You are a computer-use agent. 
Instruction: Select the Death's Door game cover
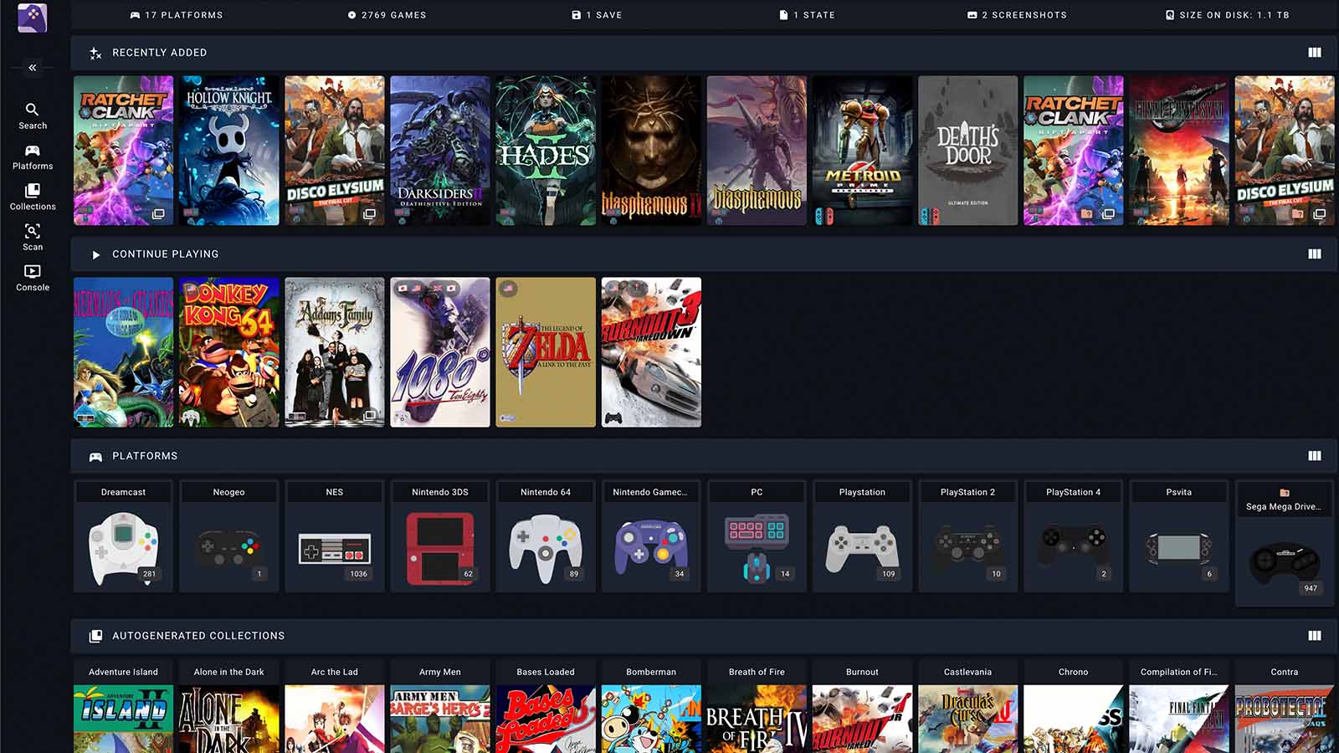pyautogui.click(x=967, y=151)
